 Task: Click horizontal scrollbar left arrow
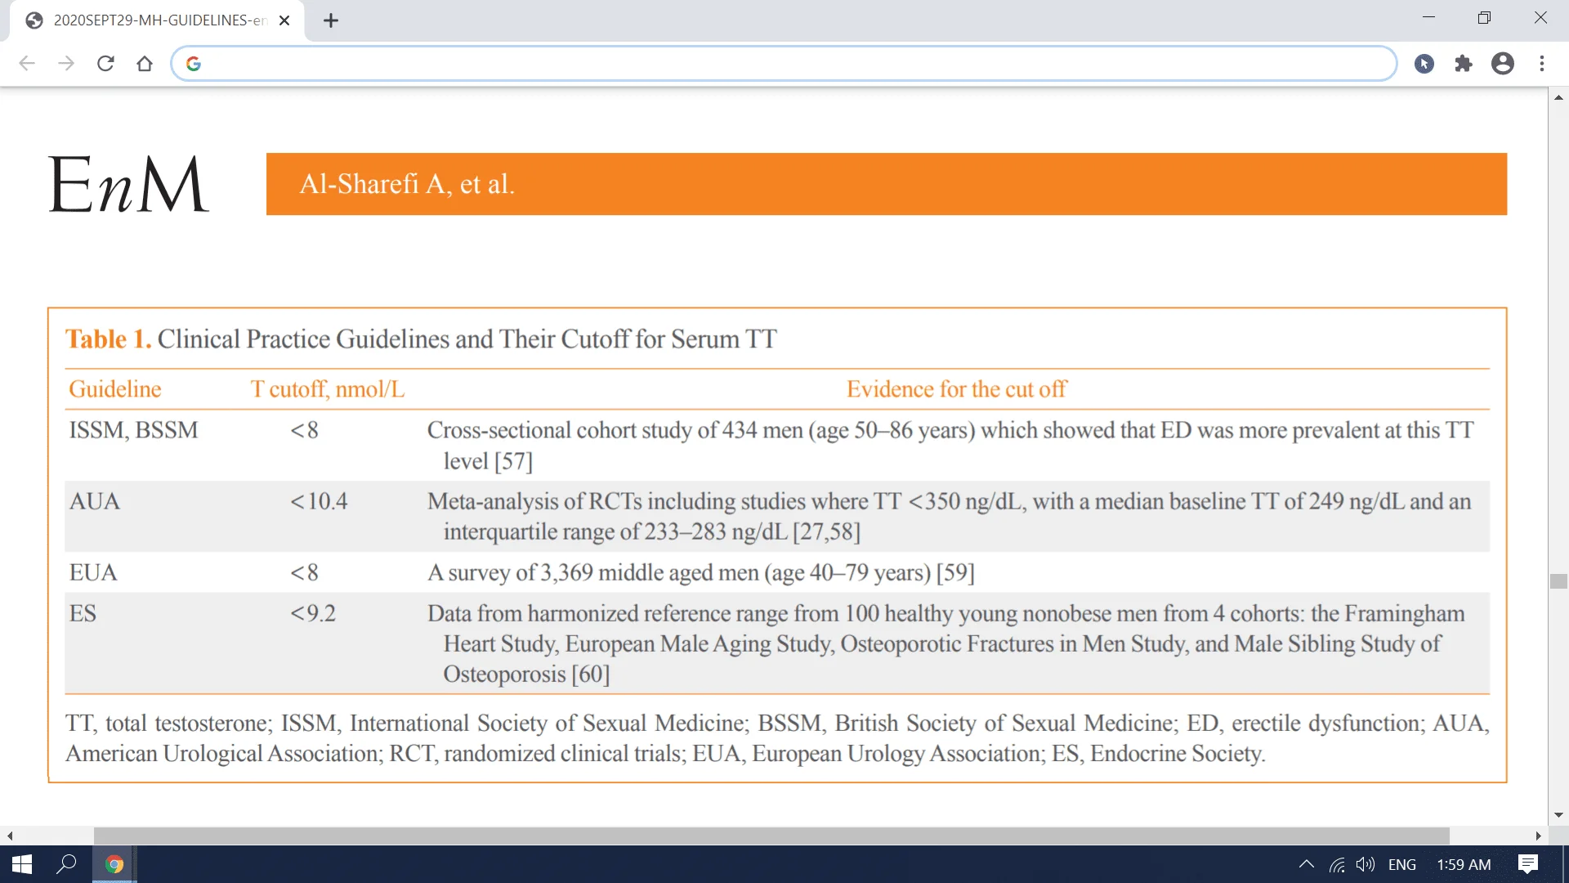click(10, 836)
